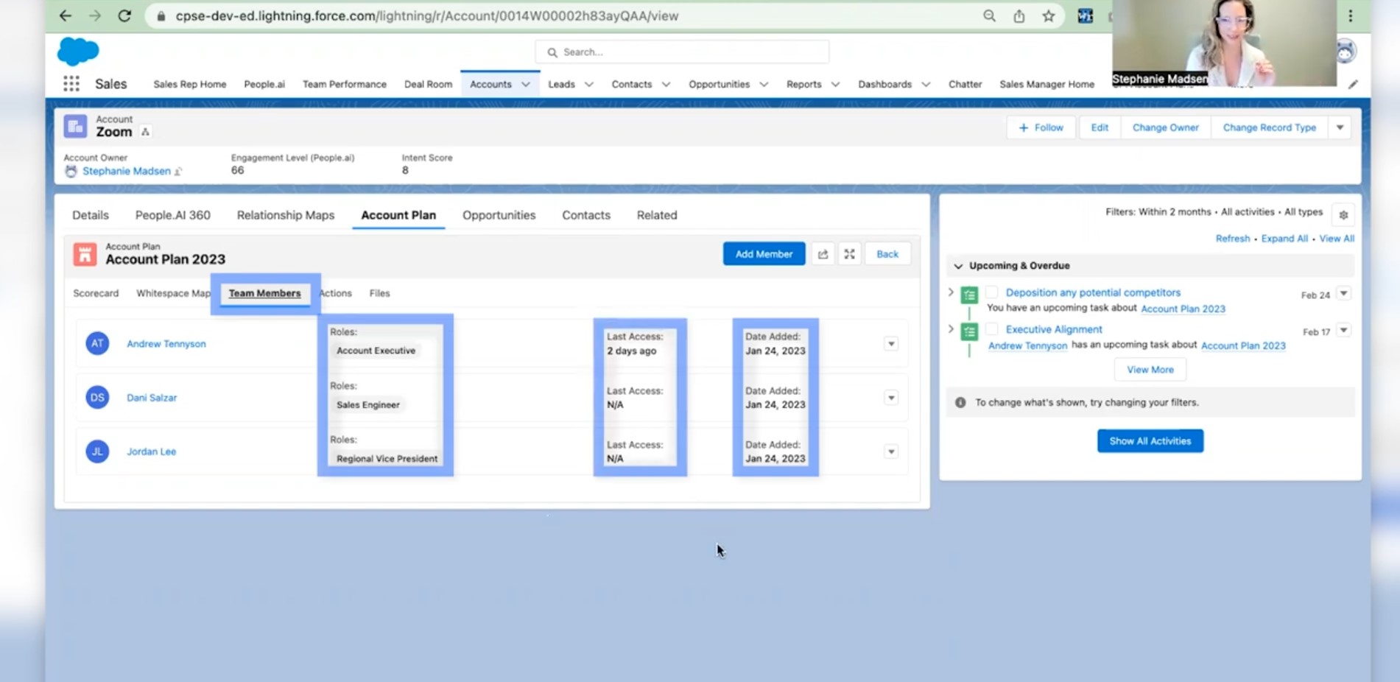Image resolution: width=1400 pixels, height=682 pixels.
Task: Click the Show All Activities button
Action: [x=1150, y=441]
